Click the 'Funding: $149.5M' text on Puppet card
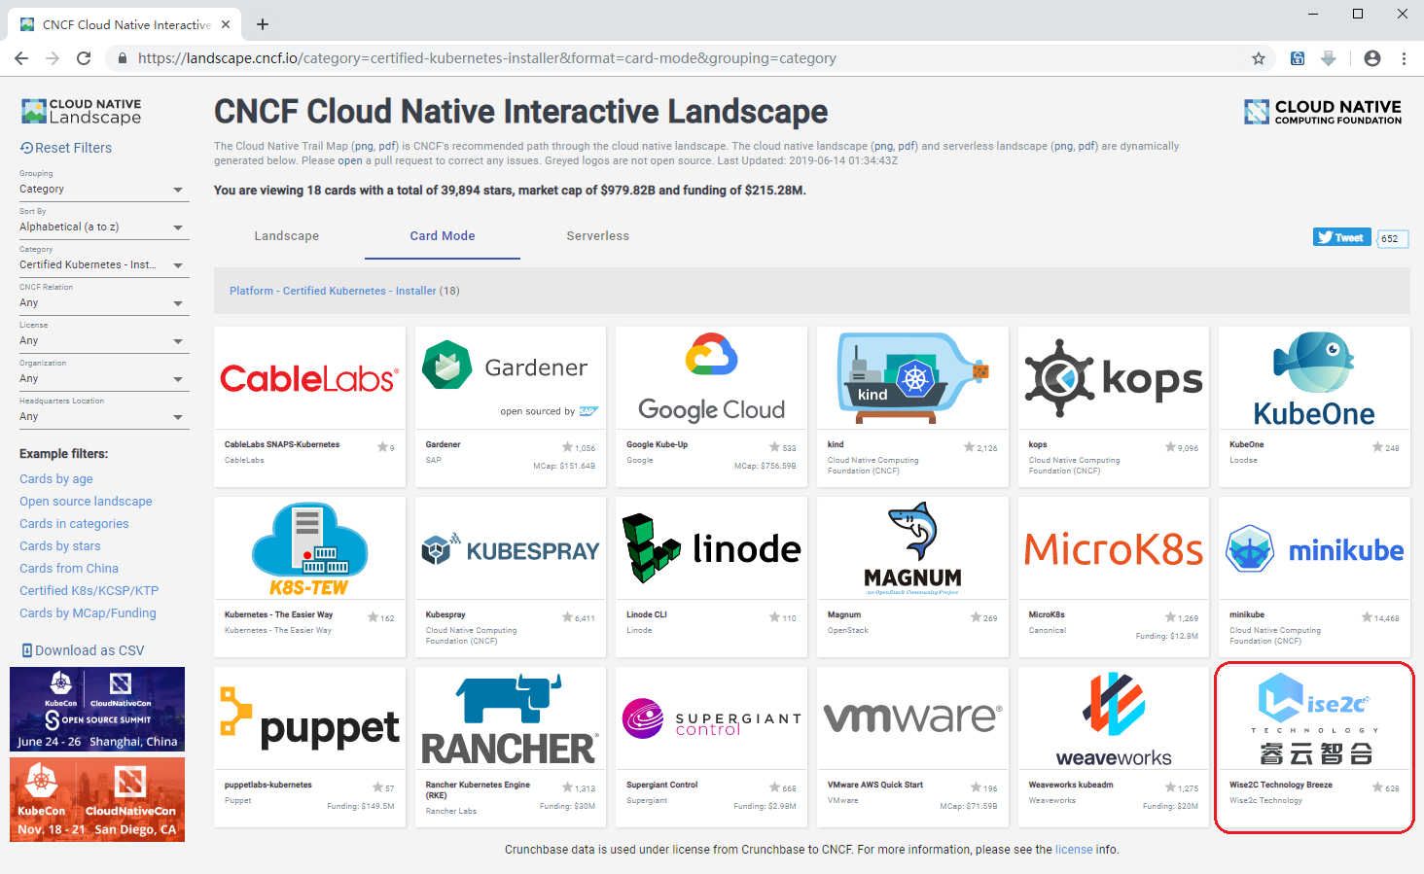 (x=361, y=806)
